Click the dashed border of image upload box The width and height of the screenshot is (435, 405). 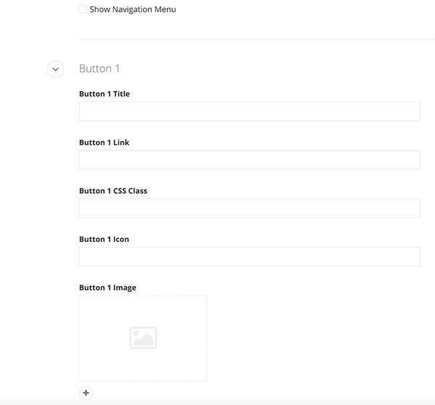point(143,296)
